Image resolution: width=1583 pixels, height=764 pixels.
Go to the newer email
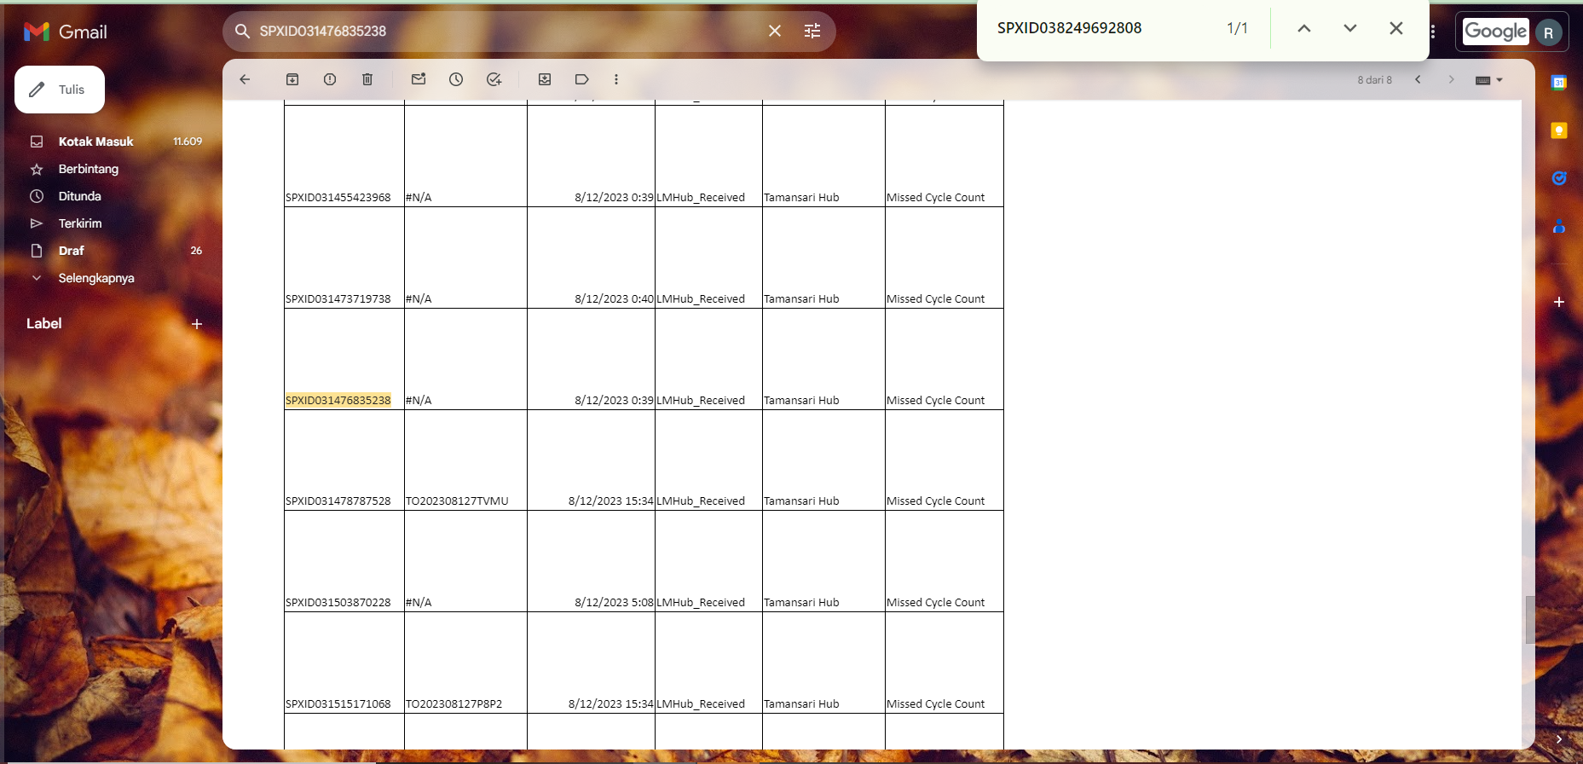pos(1418,79)
